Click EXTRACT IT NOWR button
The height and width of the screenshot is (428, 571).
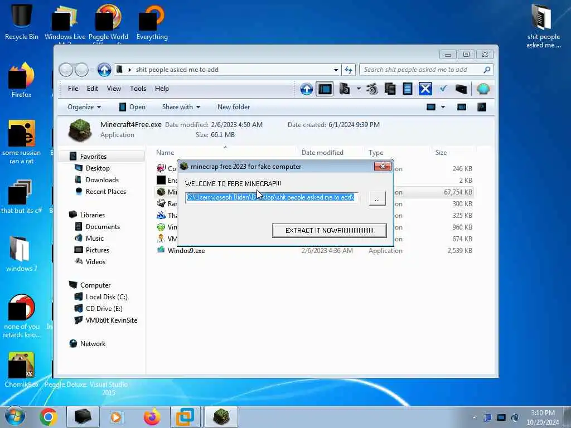coord(329,230)
